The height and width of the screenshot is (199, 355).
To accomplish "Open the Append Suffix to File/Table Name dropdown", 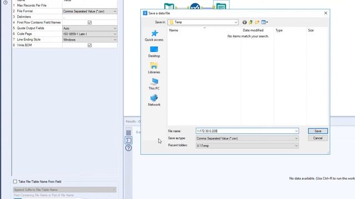I will (x=65, y=190).
